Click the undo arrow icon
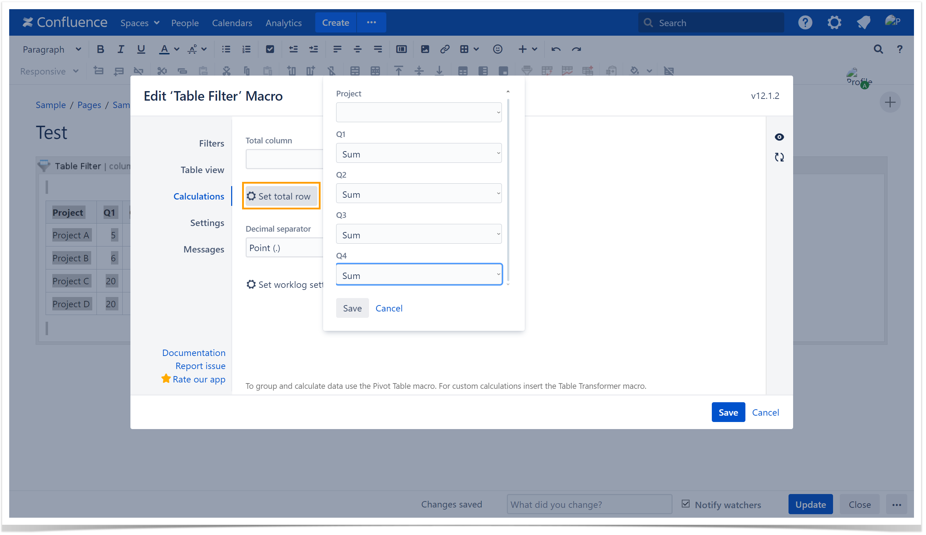 (x=556, y=49)
